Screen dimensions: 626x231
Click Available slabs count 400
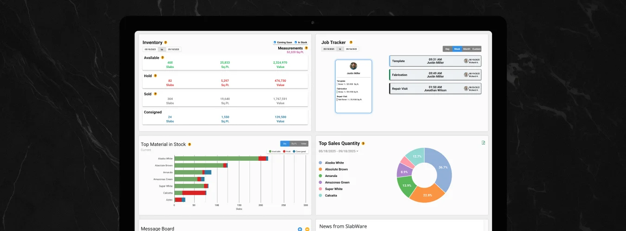pos(170,62)
